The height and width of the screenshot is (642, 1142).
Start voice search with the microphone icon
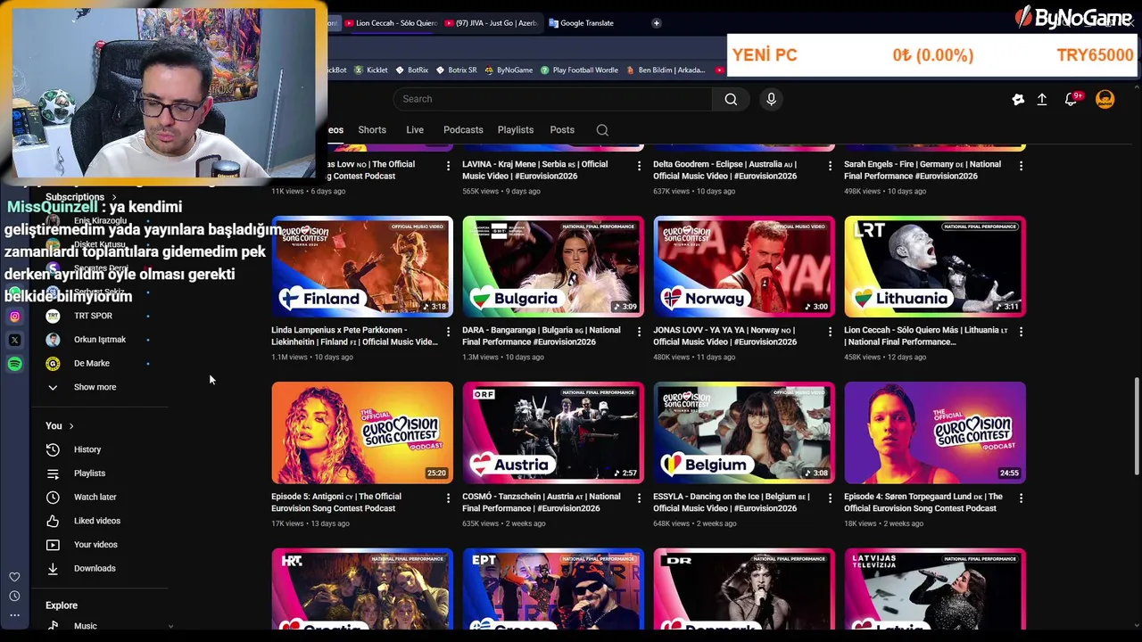tap(771, 99)
